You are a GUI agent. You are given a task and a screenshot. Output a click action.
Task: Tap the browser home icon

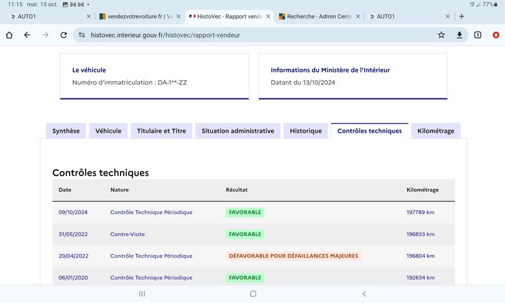(x=9, y=35)
